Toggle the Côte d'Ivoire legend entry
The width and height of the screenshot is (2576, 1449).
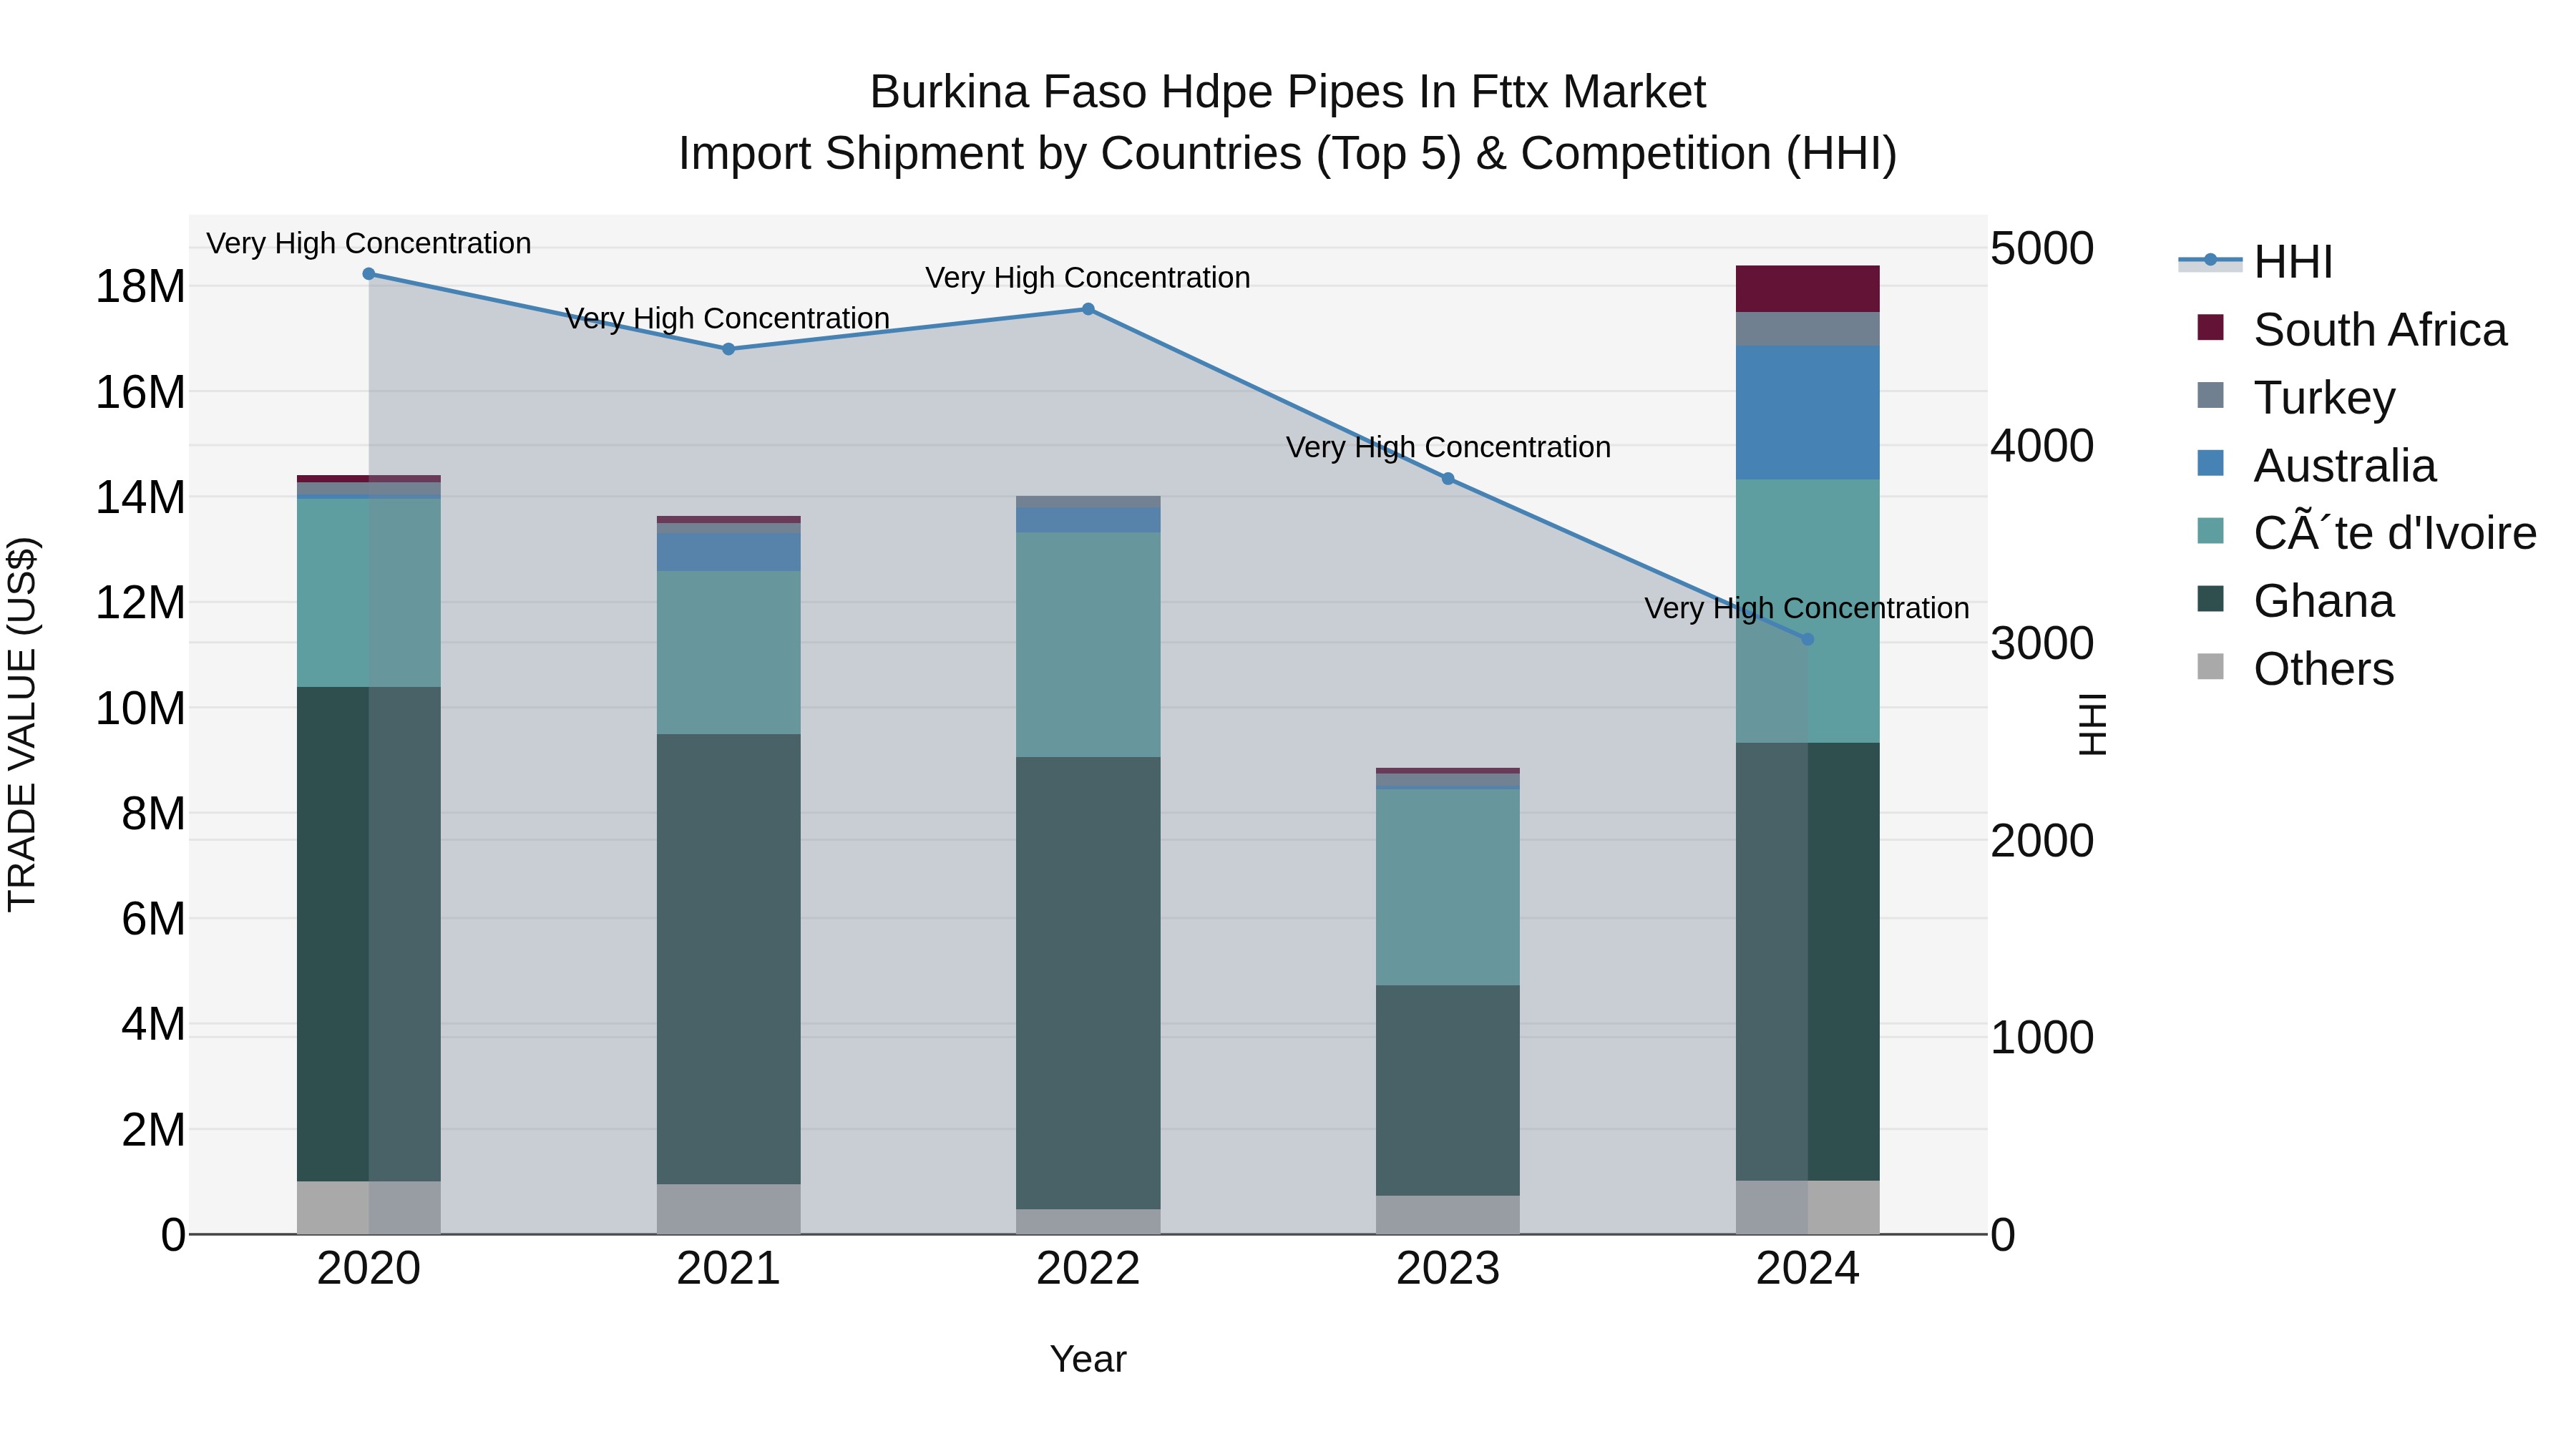pos(2366,533)
